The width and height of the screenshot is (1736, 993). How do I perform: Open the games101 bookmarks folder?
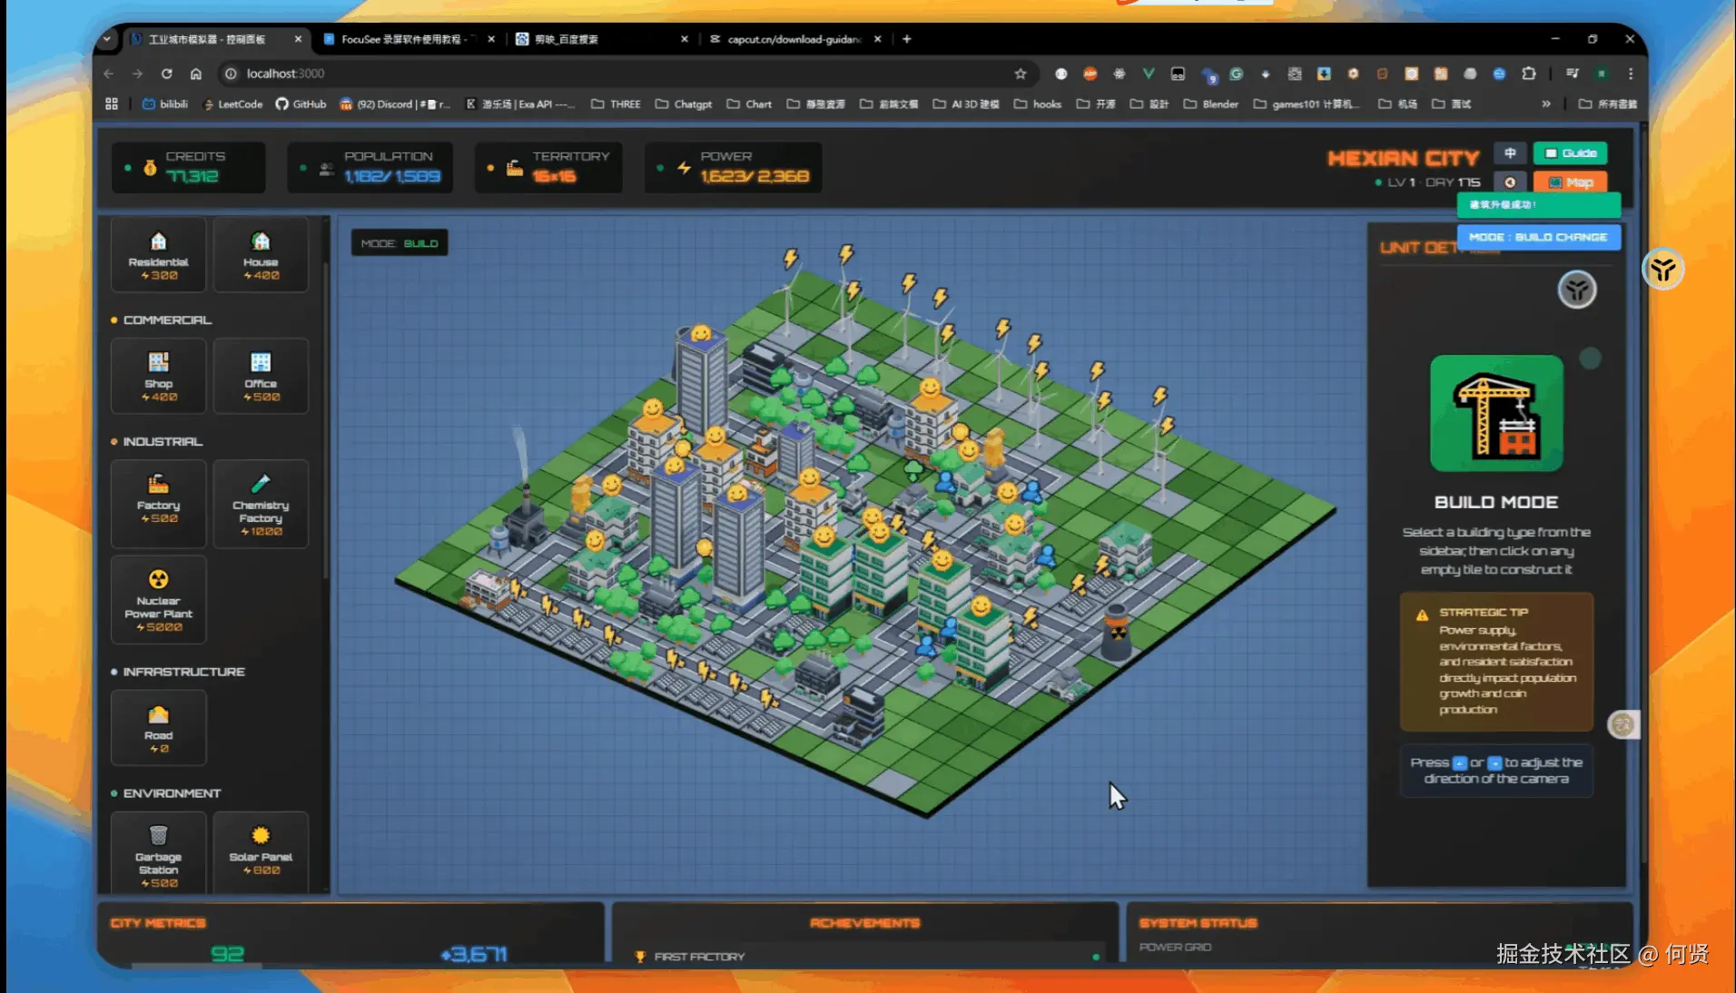click(x=1306, y=104)
